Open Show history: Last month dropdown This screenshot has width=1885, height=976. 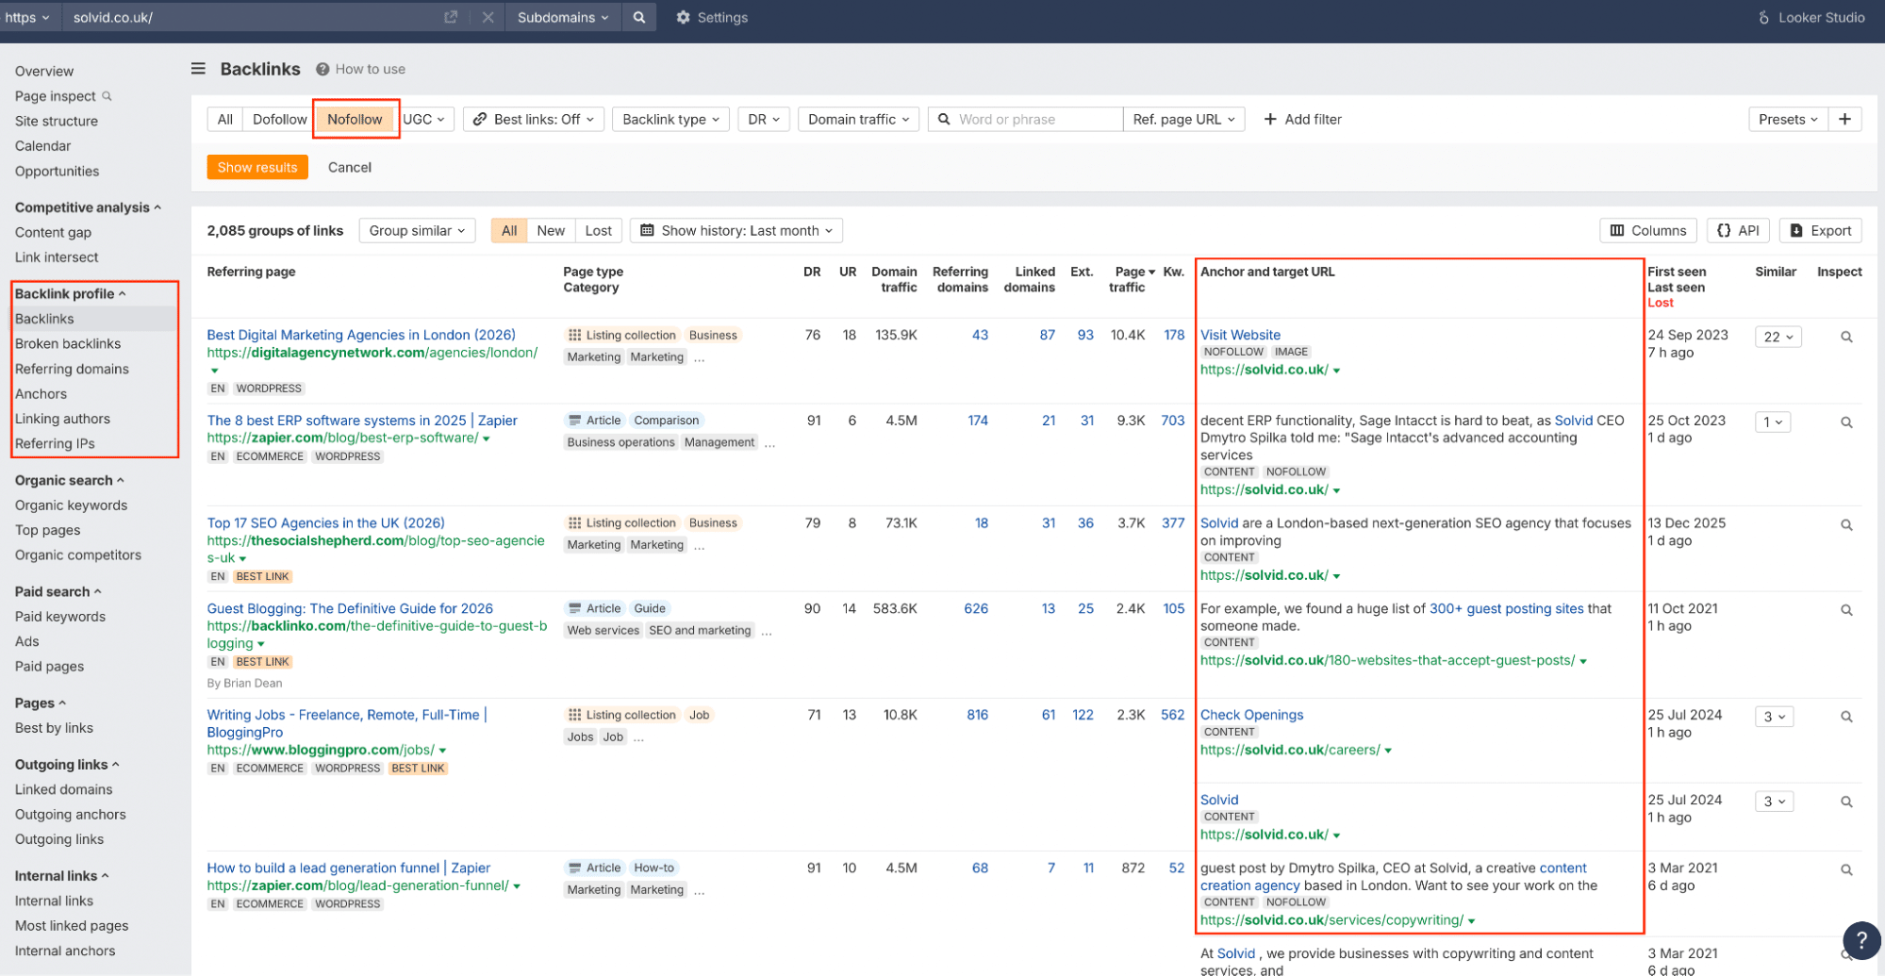click(736, 230)
